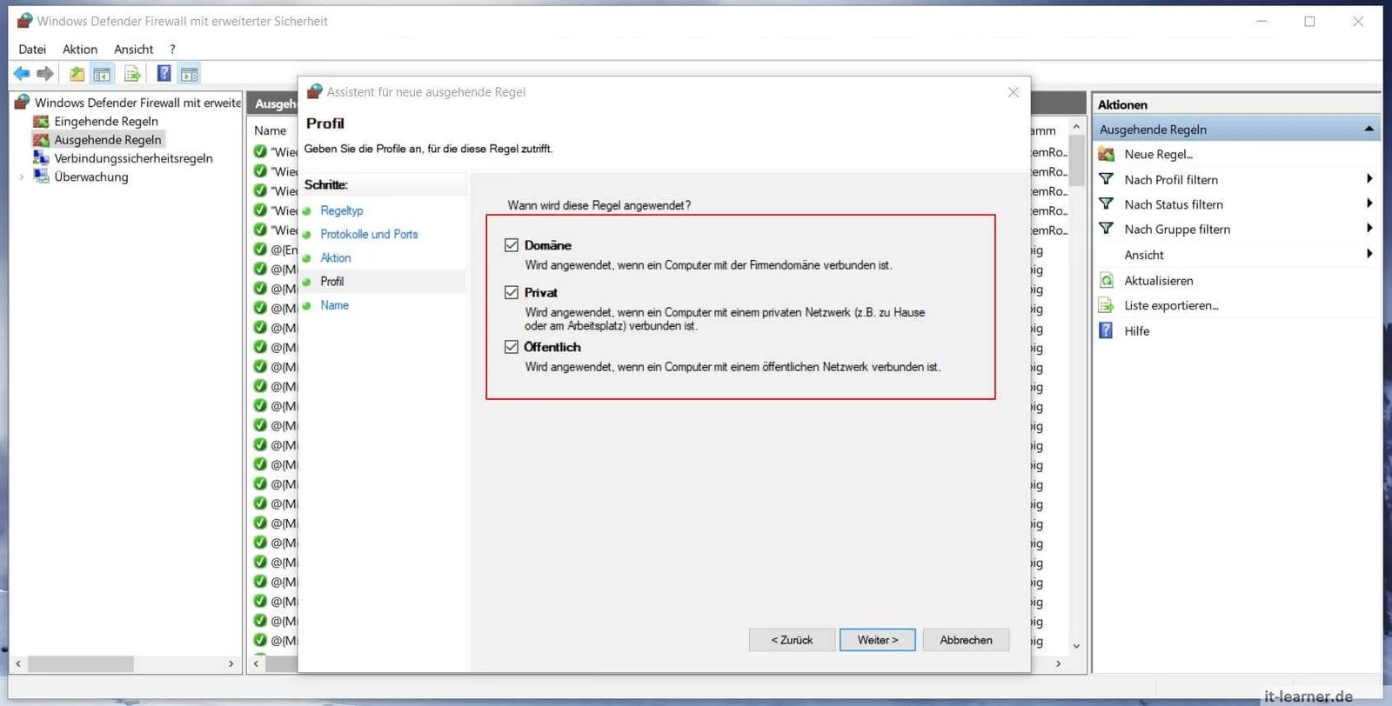The height and width of the screenshot is (706, 1392).
Task: Click the rules list vertical scrollbar thumb
Action: click(x=1076, y=160)
